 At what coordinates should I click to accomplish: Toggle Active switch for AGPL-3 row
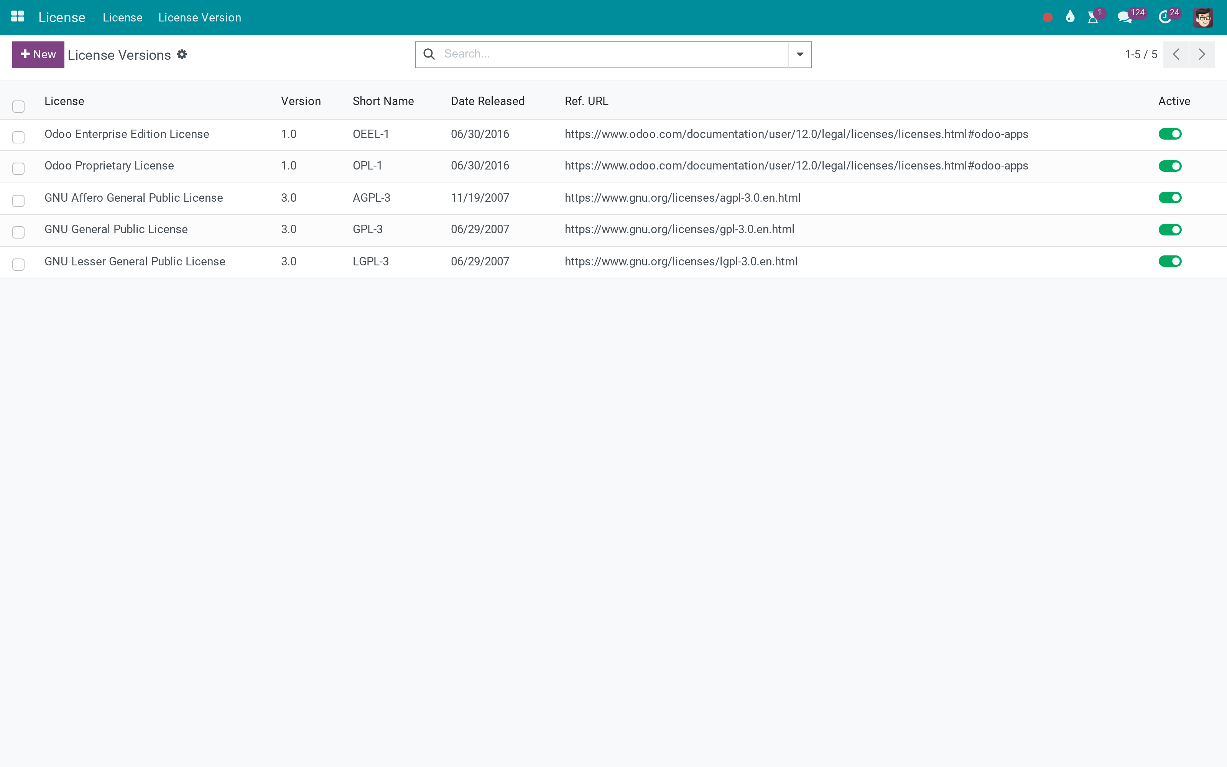pyautogui.click(x=1170, y=198)
